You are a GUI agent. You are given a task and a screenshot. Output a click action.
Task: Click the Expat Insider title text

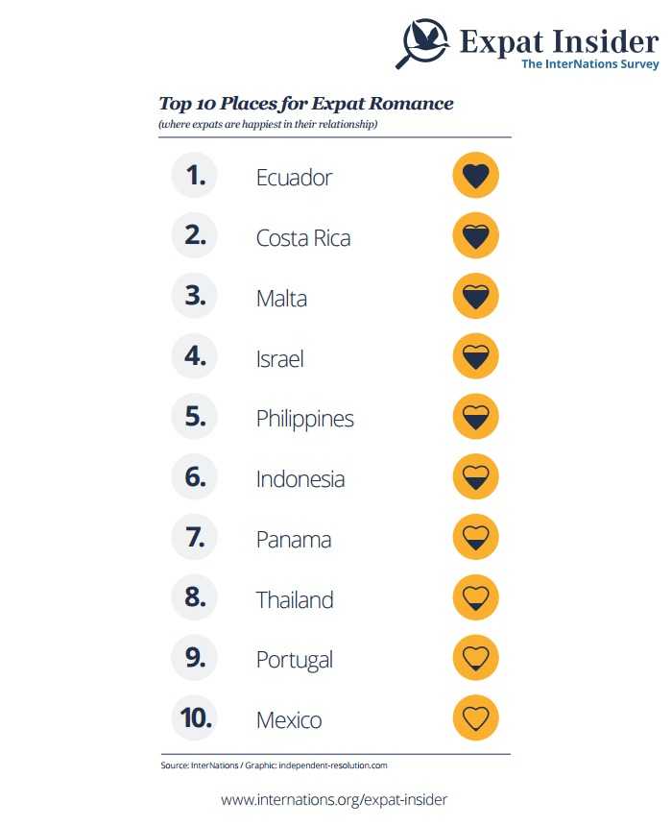coord(559,41)
